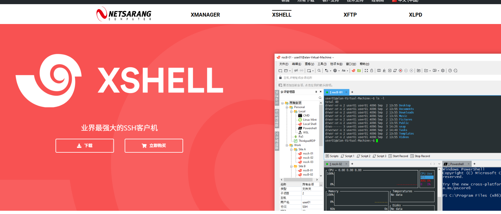The image size is (501, 214).
Task: Collapse the Local folder node
Action: pyautogui.click(x=291, y=111)
